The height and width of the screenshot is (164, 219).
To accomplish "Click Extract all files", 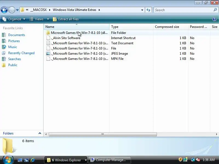I will pyautogui.click(x=66, y=19).
